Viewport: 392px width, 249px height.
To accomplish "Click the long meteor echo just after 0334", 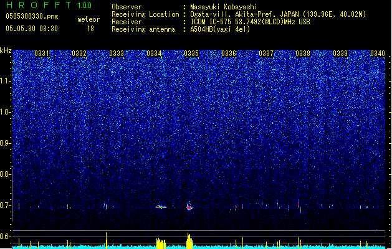I will coord(161,207).
